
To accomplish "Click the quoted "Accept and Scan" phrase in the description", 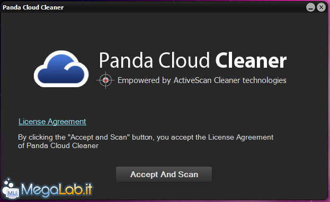I will (99, 137).
